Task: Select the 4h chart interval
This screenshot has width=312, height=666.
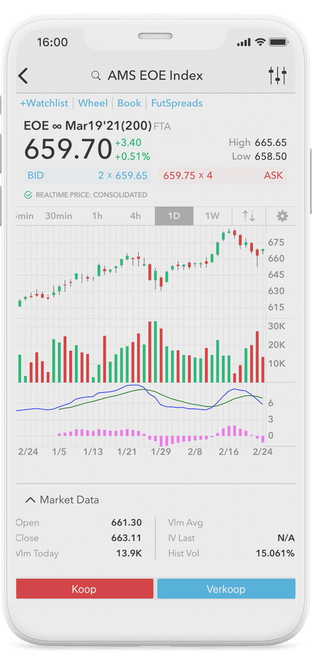Action: coord(135,216)
